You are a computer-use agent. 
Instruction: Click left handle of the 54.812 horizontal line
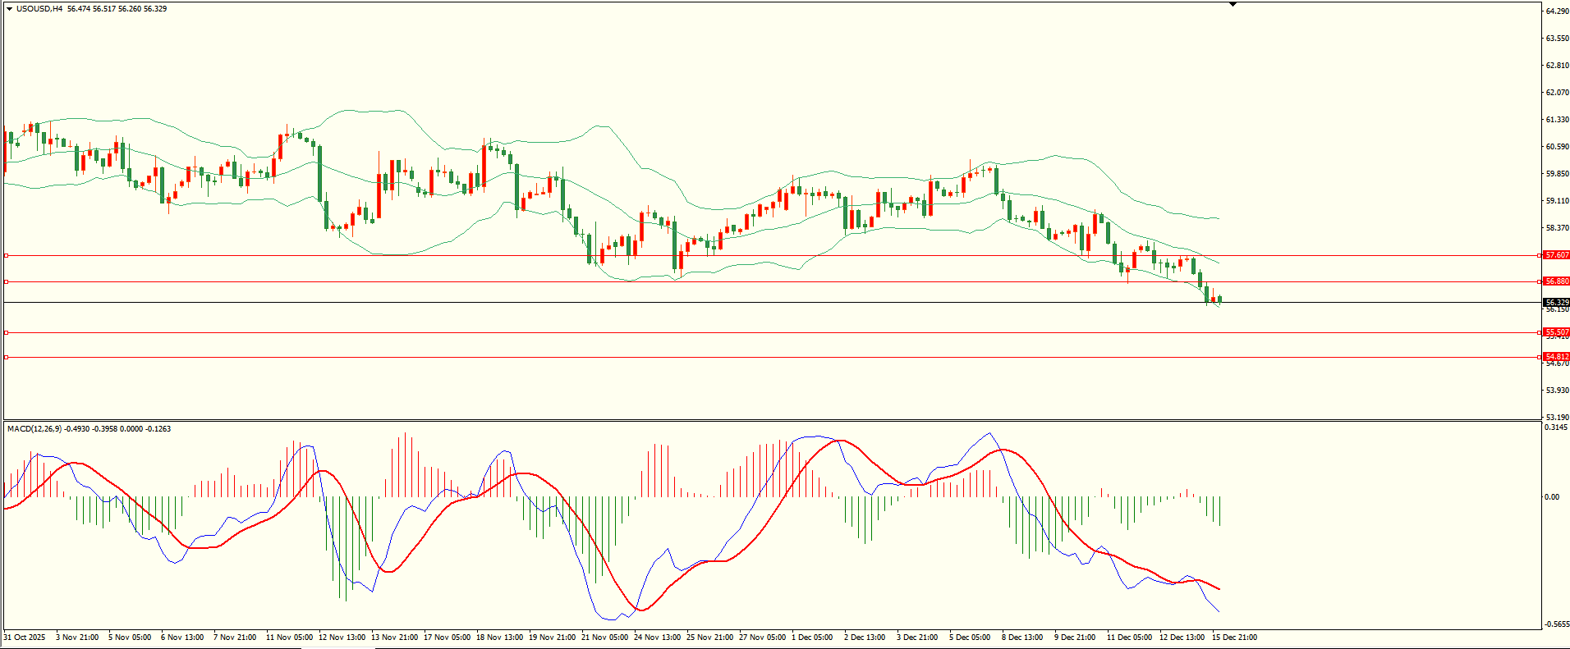(7, 357)
